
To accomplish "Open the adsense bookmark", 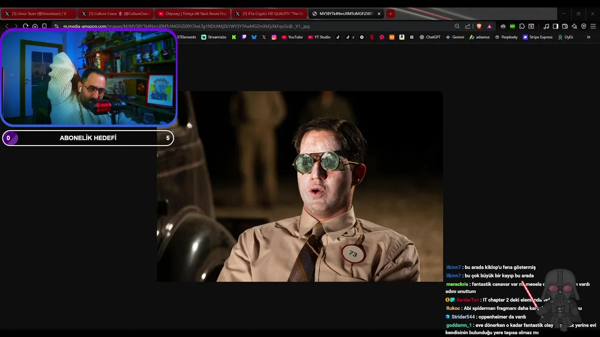I will [480, 37].
